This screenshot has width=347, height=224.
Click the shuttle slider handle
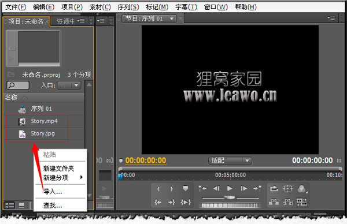[230, 197]
